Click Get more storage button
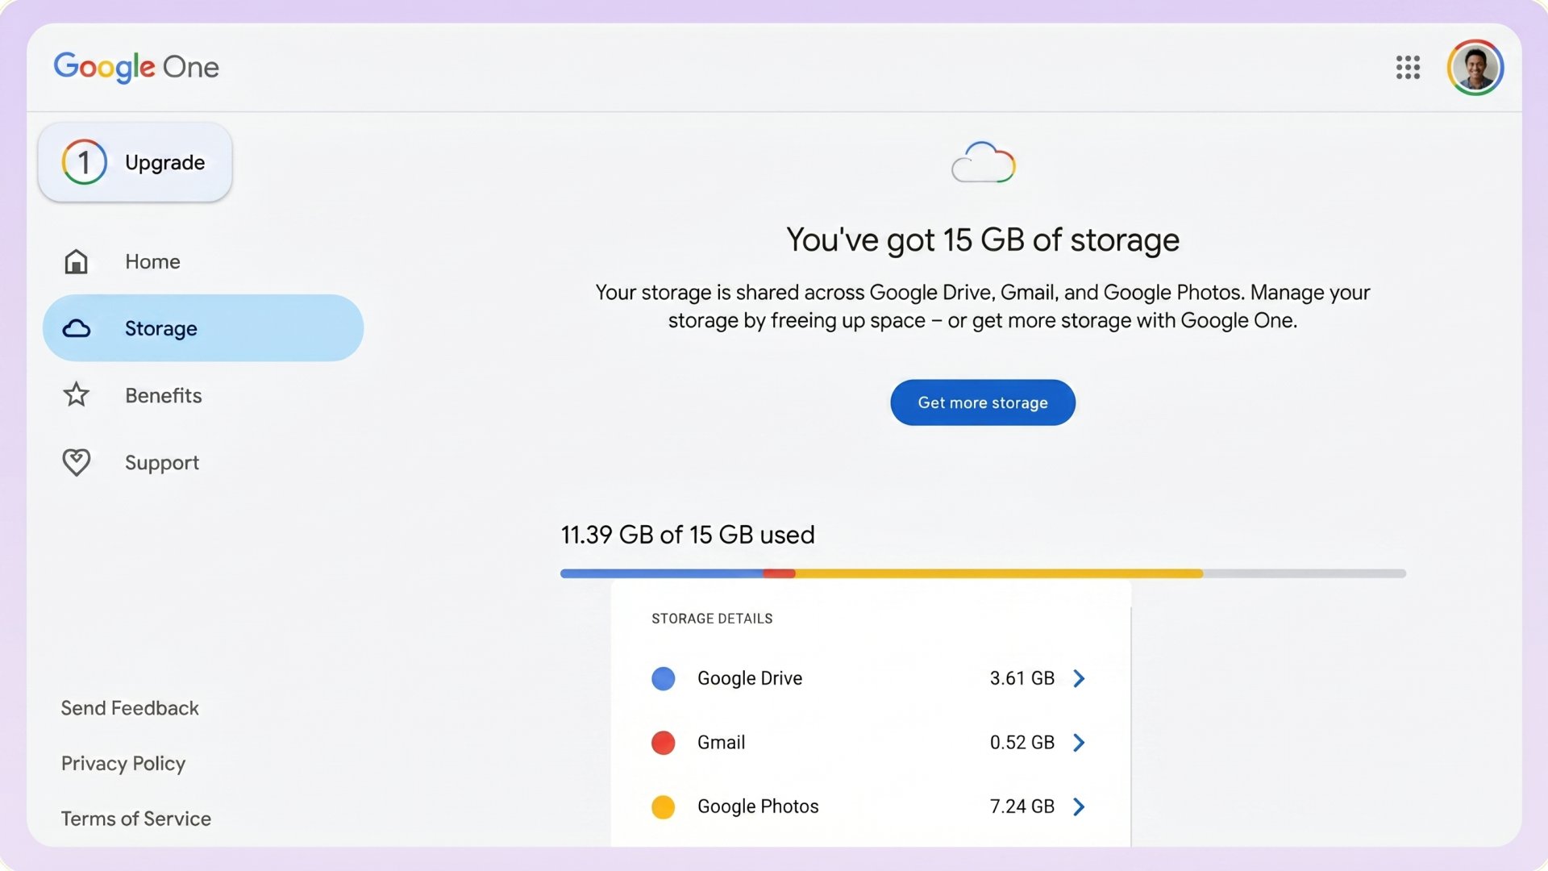 click(x=983, y=402)
